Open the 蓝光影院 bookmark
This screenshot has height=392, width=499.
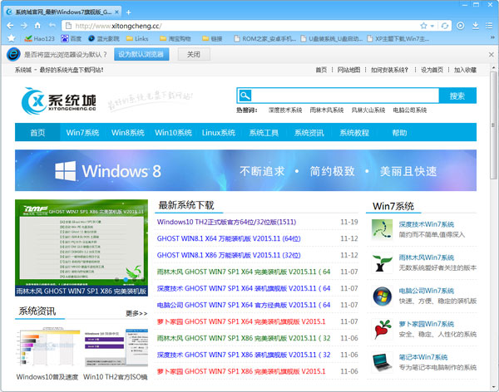(104, 39)
